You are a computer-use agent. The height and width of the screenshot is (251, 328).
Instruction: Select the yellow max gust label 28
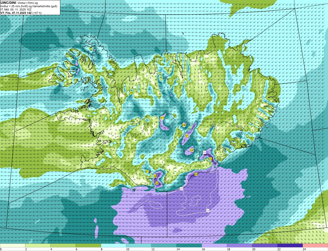184,125
